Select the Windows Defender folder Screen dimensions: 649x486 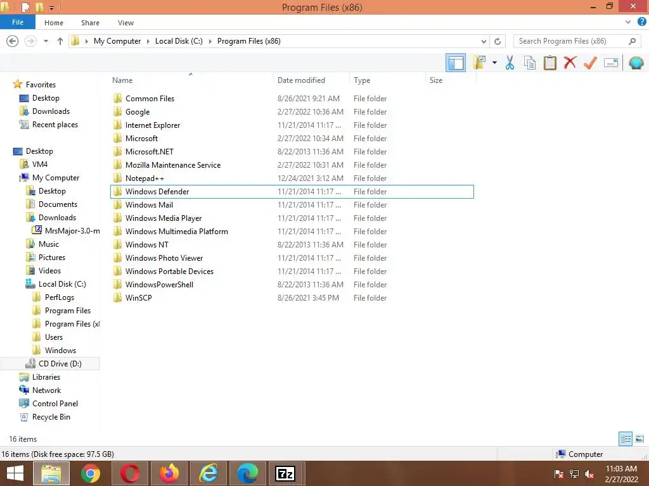pos(292,191)
